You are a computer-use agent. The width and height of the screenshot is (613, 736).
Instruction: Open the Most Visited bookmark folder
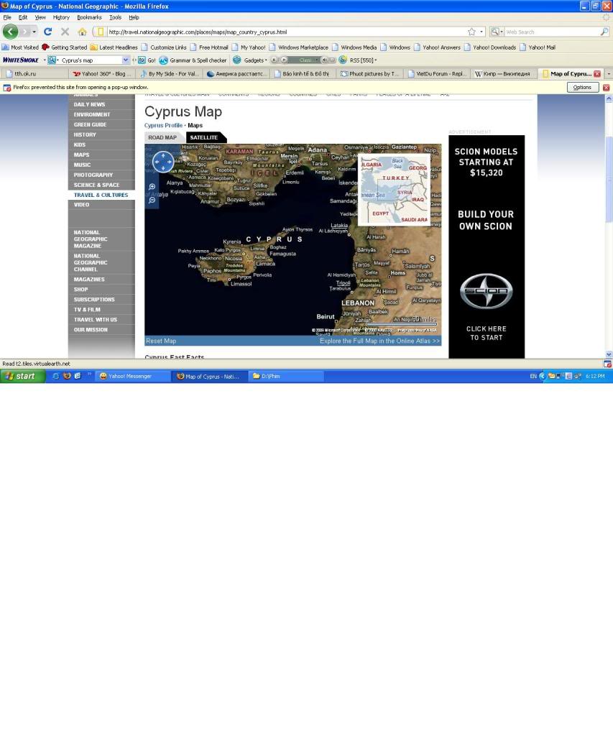pos(20,47)
